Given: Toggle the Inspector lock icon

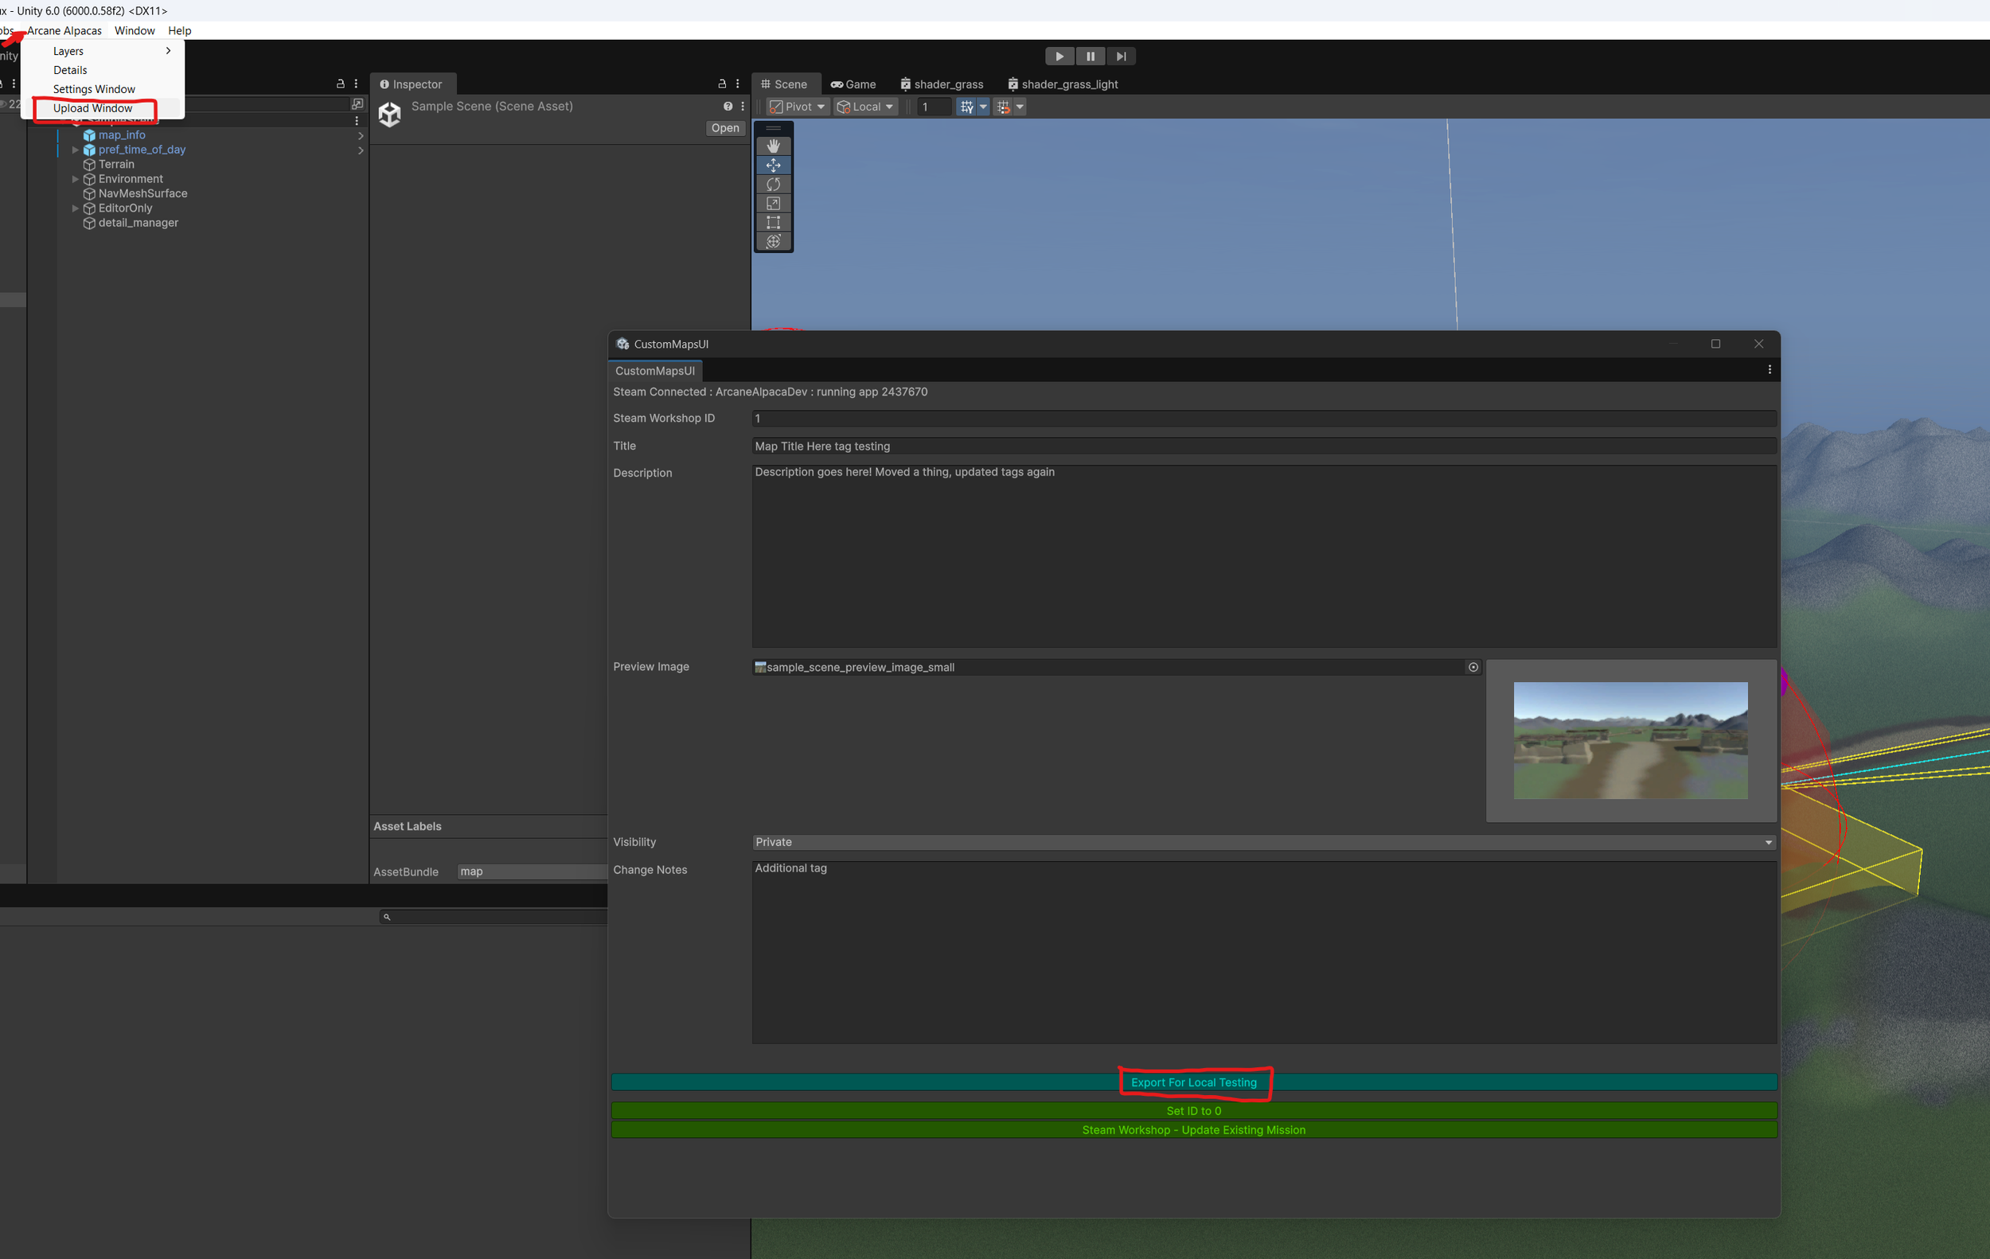Looking at the screenshot, I should (x=721, y=84).
